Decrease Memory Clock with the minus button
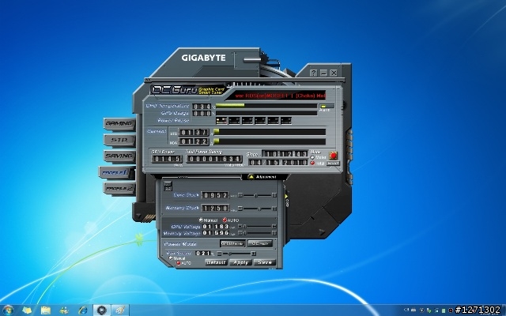This screenshot has width=506, height=316. point(240,209)
